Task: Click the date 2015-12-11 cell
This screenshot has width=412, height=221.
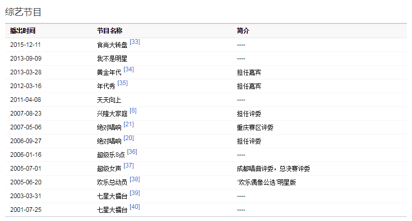Action: (25, 45)
